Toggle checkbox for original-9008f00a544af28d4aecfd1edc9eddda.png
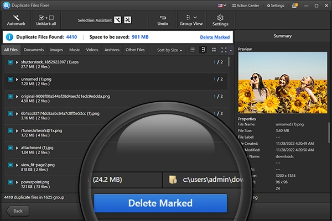Viewport: 332px width, 221px height. coord(10,96)
